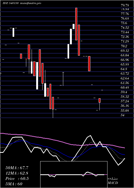The width and height of the screenshot is (134, 188).
Task: Click the 56.16 price axis label
Action: pyautogui.click(x=125, y=106)
